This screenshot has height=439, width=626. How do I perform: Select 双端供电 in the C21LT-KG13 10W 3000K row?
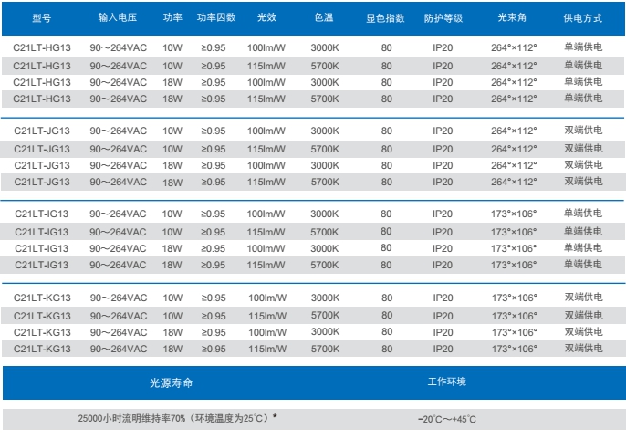584,298
